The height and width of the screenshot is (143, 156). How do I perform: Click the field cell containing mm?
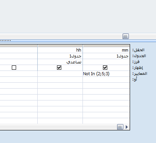tap(106, 50)
